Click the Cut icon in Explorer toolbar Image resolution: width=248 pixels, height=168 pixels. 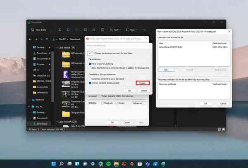[60, 30]
